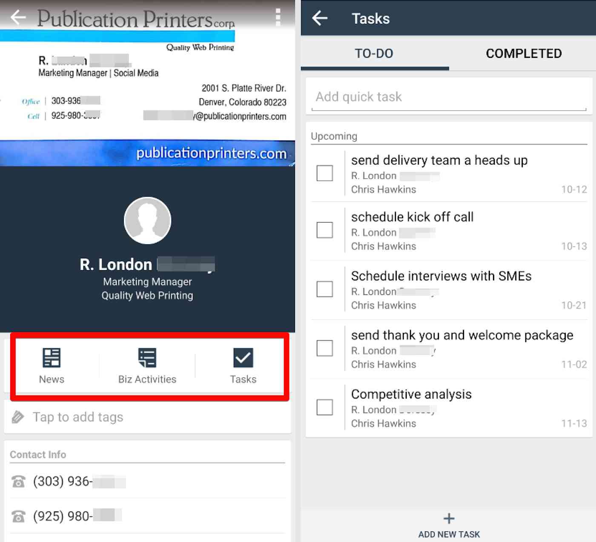Tap 'Chris Hawkins' under Competitive analysis task
The height and width of the screenshot is (542, 596).
pos(384,424)
